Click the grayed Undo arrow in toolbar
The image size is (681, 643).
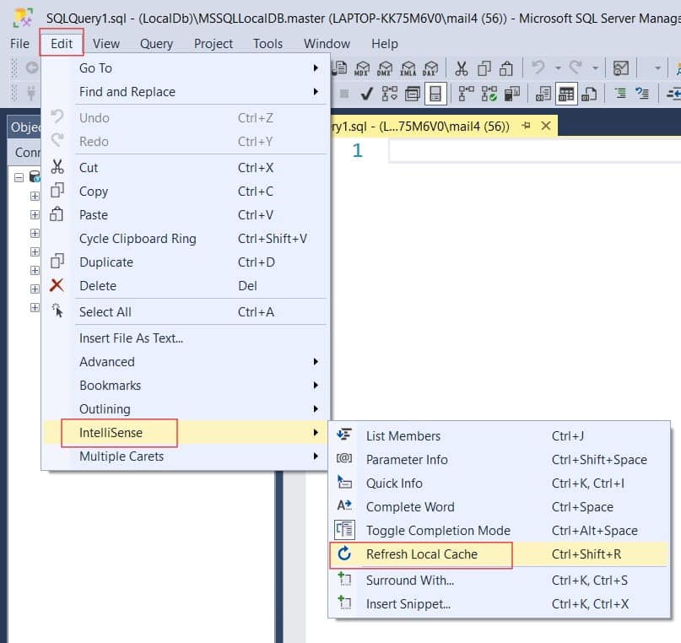coord(538,68)
